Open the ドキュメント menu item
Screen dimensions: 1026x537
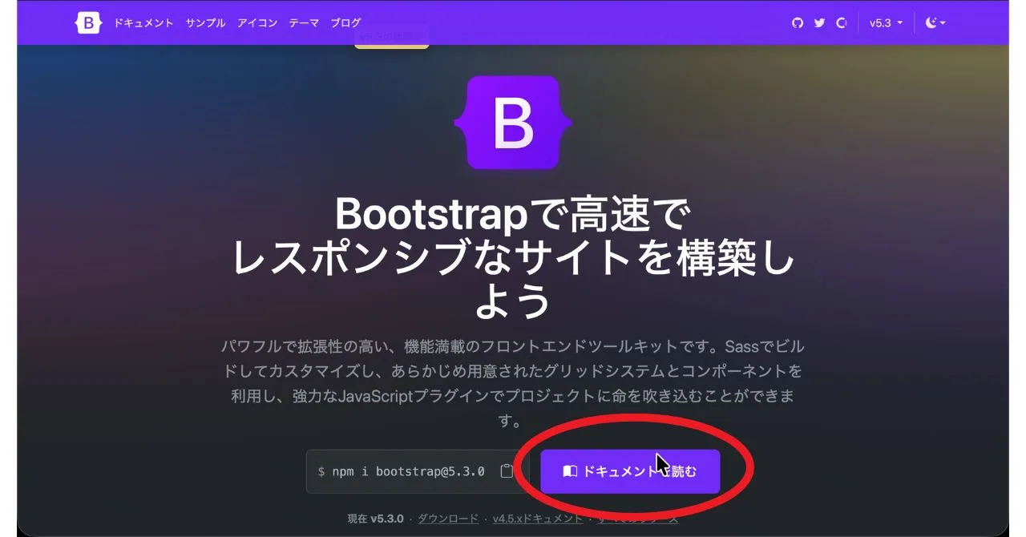[143, 22]
